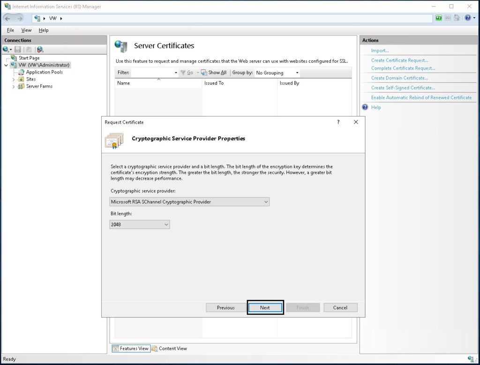Select the Application Pools node icon
The width and height of the screenshot is (480, 365).
pyautogui.click(x=22, y=72)
